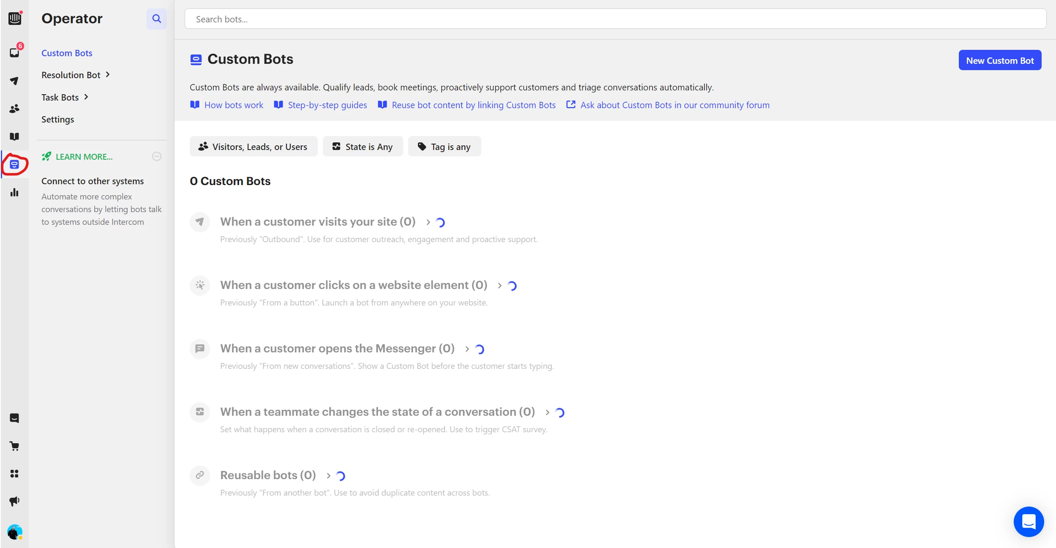Click inside the Search bots field
The height and width of the screenshot is (548, 1056).
click(x=615, y=19)
